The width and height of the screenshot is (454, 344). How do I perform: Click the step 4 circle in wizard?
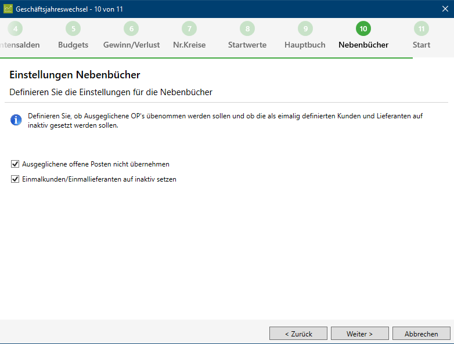15,28
